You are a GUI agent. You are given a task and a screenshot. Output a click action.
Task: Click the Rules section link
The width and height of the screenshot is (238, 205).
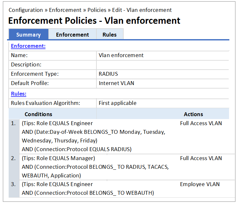pos(19,94)
